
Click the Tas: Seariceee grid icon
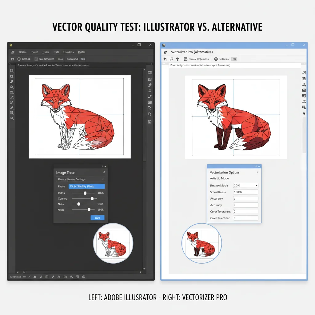pos(36,59)
